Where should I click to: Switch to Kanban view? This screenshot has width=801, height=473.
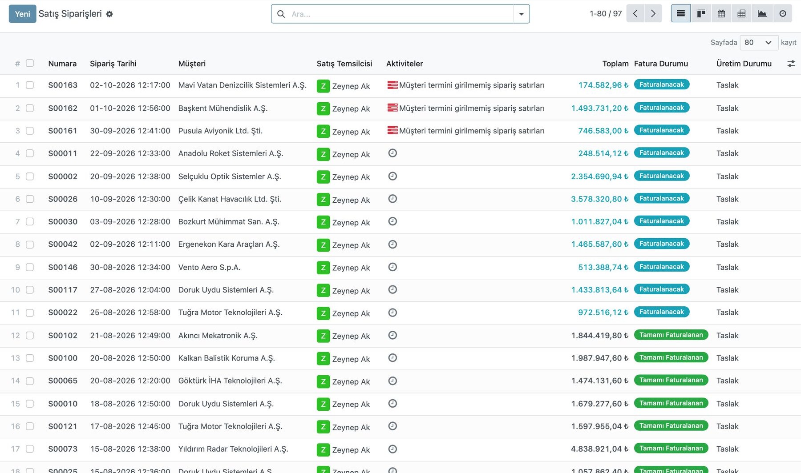tap(701, 13)
